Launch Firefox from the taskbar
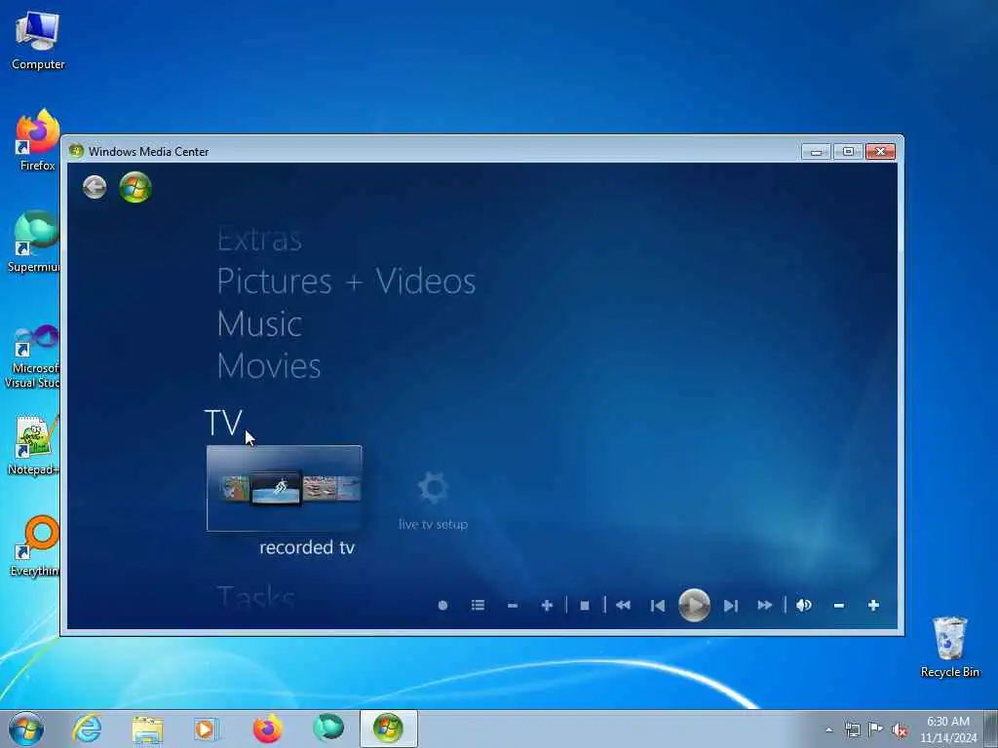Image resolution: width=998 pixels, height=748 pixels. [268, 729]
